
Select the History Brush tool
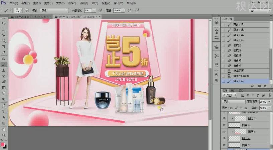[x=4, y=76]
